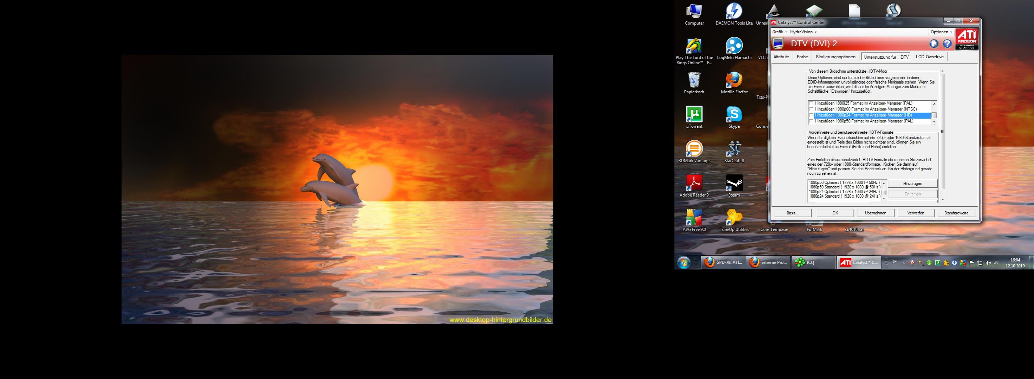Open the Catalyst help question mark icon

pos(947,44)
